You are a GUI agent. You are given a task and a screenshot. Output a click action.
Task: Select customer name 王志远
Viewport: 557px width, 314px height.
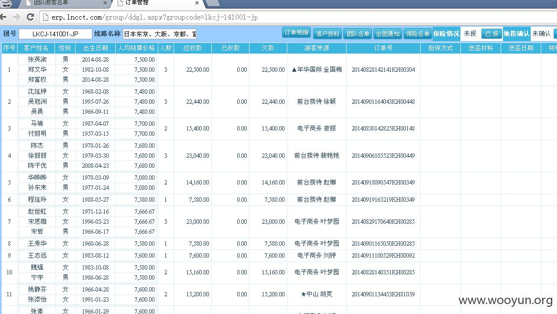[37, 255]
